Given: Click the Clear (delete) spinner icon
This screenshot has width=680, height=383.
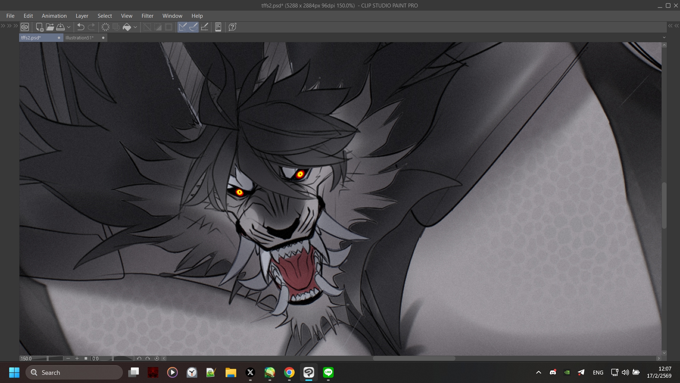Looking at the screenshot, I should 106,27.
